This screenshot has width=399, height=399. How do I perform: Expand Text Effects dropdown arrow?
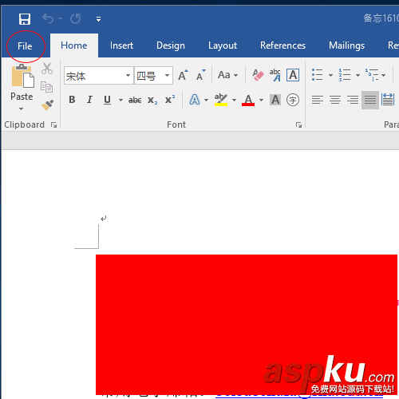click(x=206, y=101)
